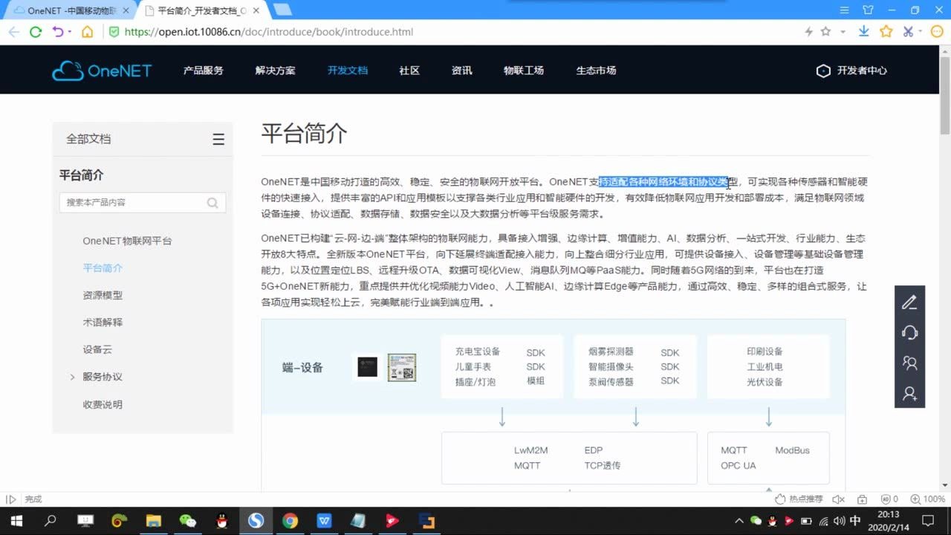Click the user chat icon in floating sidebar
Image resolution: width=951 pixels, height=535 pixels.
(909, 363)
